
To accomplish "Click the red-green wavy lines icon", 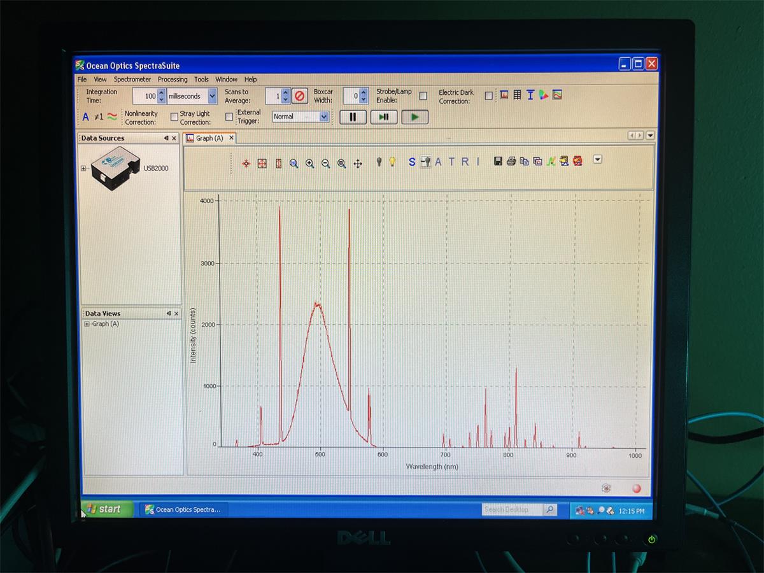I will point(112,117).
